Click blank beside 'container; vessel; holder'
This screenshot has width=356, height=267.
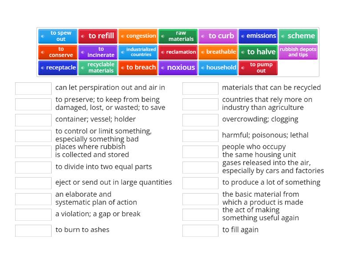coord(33,120)
